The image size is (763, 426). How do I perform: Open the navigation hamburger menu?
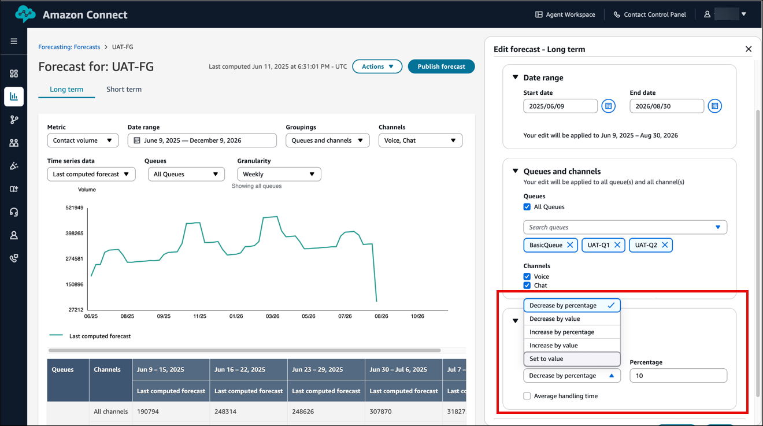(14, 41)
